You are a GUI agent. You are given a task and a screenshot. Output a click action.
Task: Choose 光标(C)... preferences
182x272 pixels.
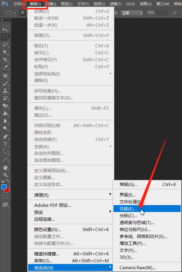[147, 216]
